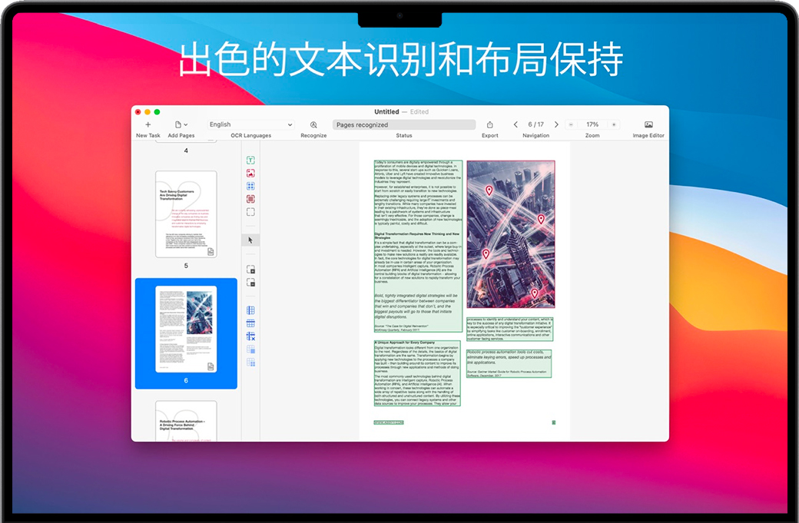
Task: Select the Background picture area tool
Action: click(250, 199)
